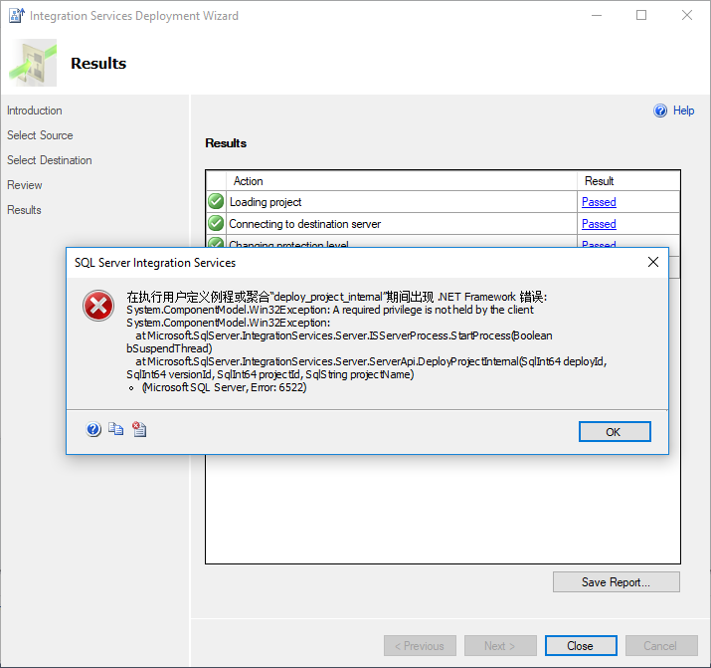Go to the Review step
This screenshot has width=711, height=668.
coord(25,185)
